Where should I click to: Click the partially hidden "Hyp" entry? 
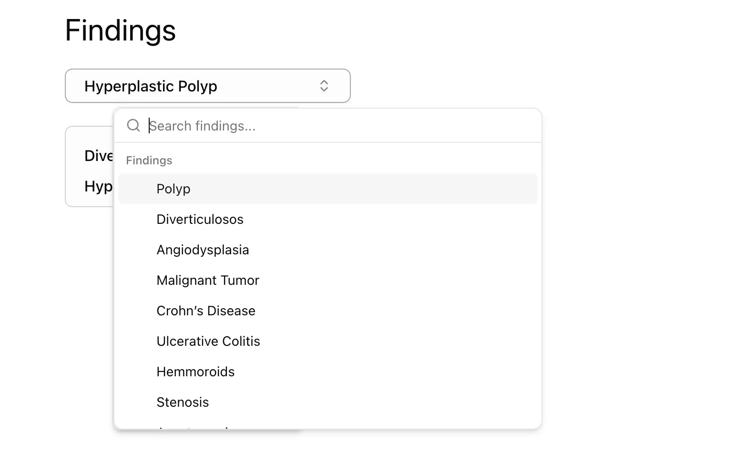pyautogui.click(x=98, y=186)
